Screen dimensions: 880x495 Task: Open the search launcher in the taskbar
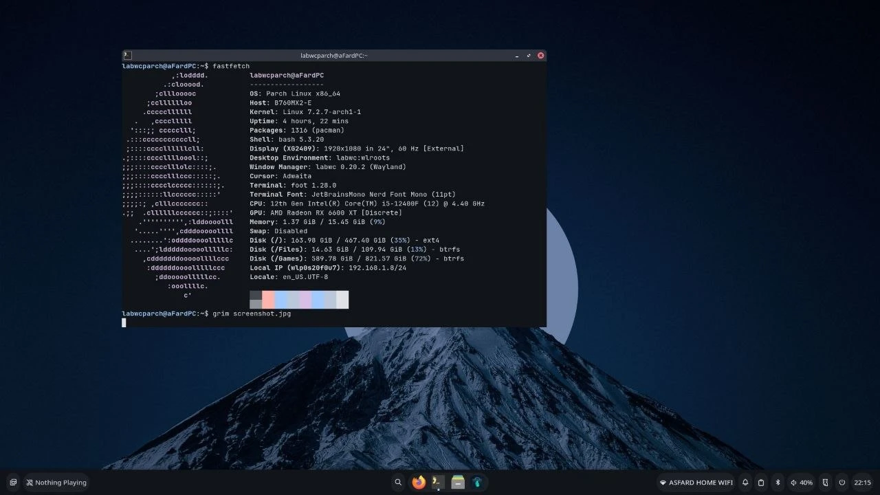[x=398, y=483]
